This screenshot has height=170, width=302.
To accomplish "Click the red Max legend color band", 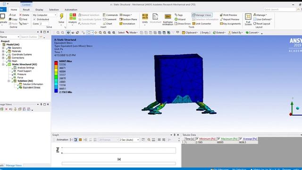I will point(56,63).
